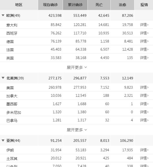This screenshot has width=153, height=167.
Task: Sort by 死亡 column header
Action: click(99, 5)
